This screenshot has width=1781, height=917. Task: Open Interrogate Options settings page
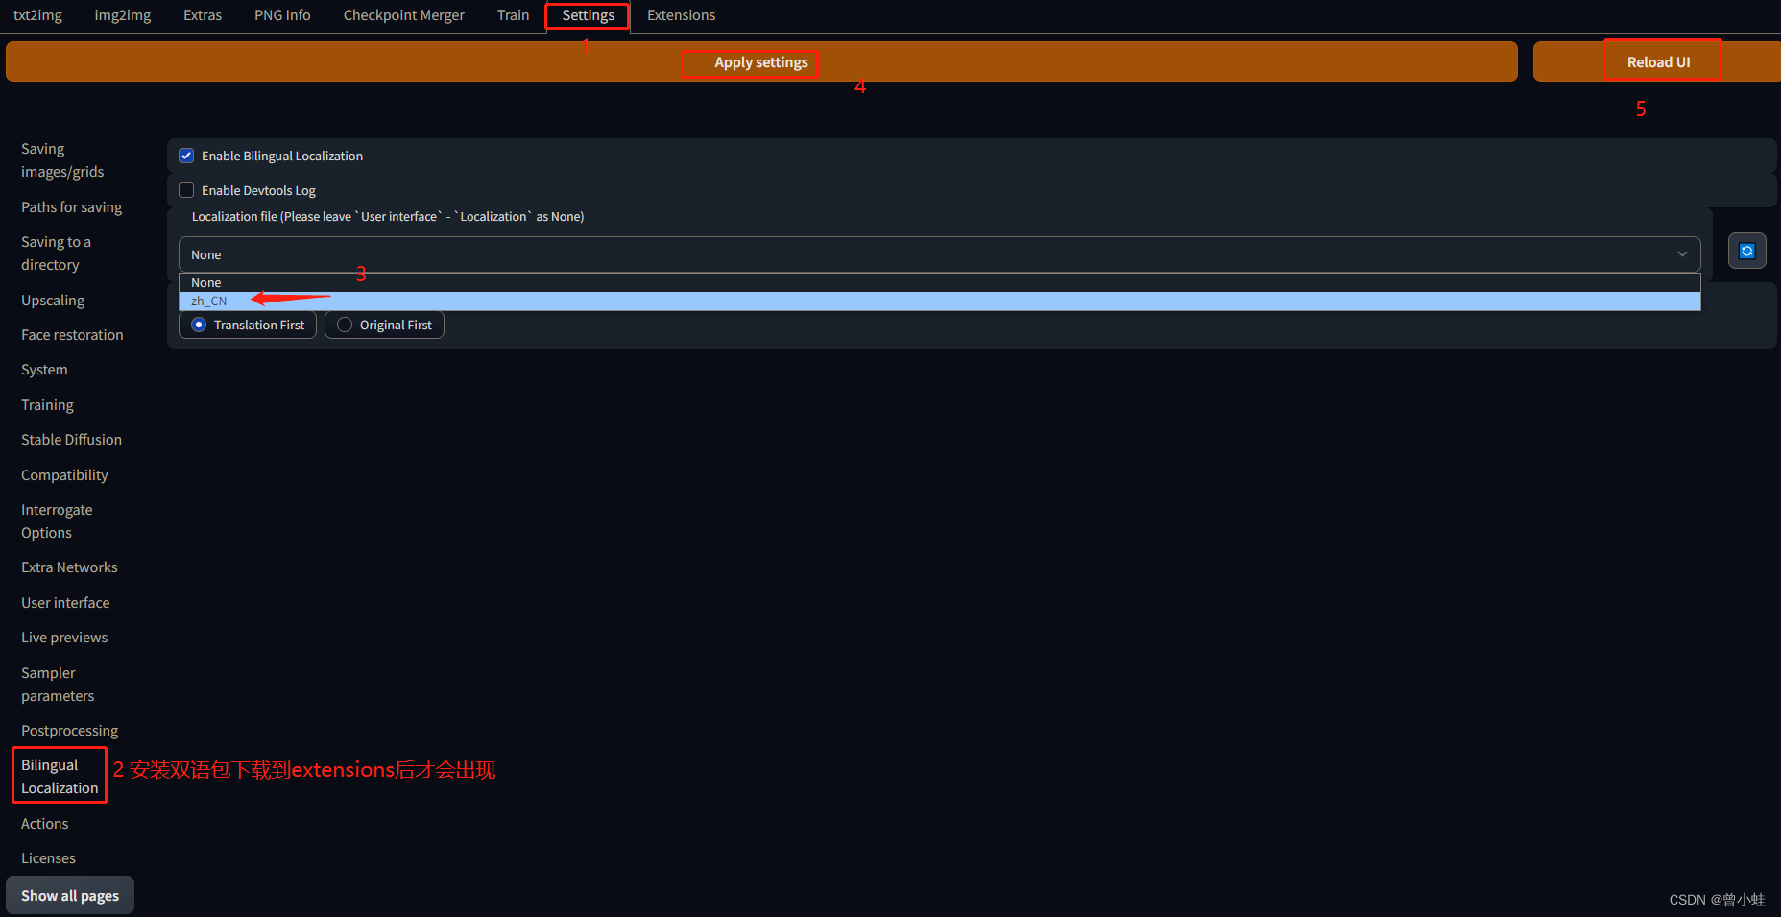click(57, 521)
